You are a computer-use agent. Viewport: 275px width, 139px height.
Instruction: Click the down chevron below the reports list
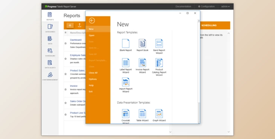point(170,132)
